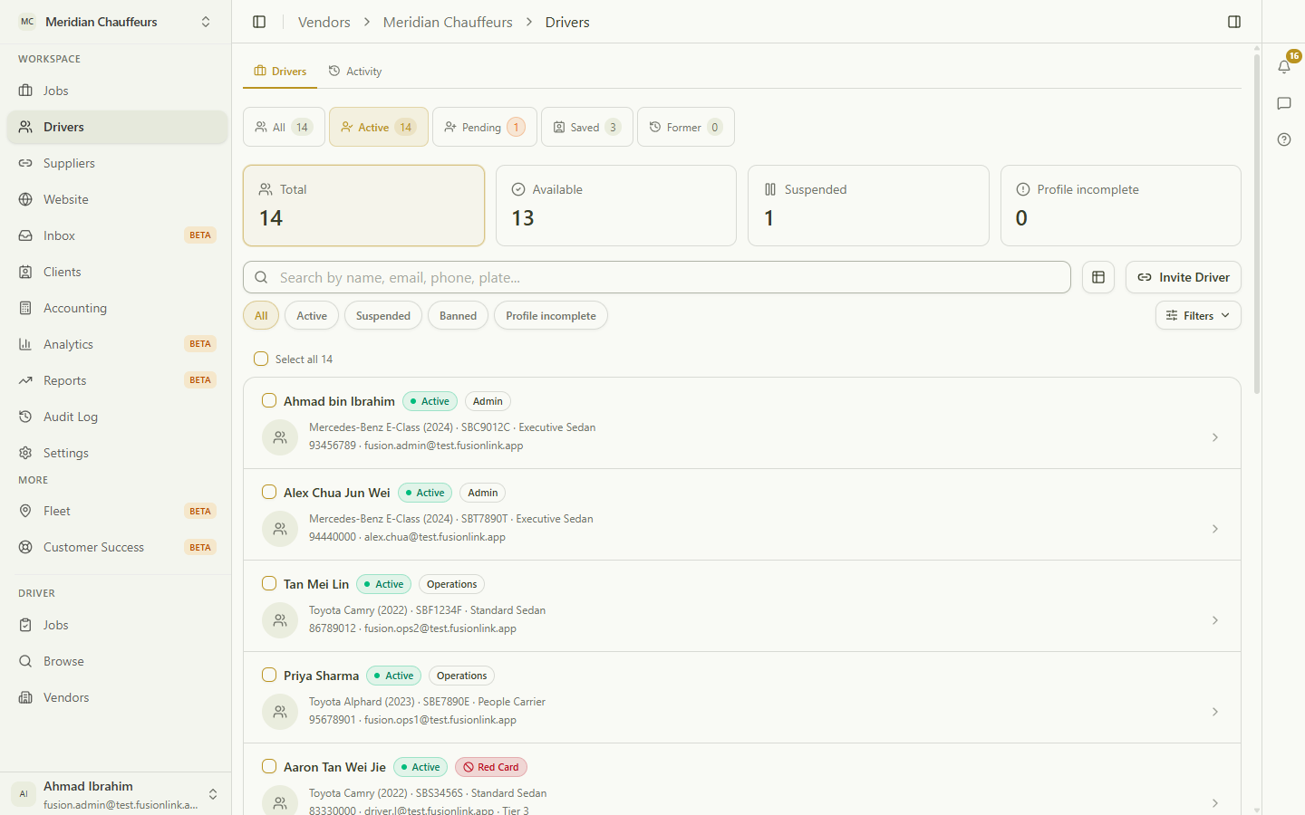Expand Tan Mei Lin row chevron

[x=1215, y=620]
